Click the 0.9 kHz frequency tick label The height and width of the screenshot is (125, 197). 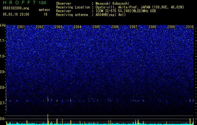click(x=3, y=72)
